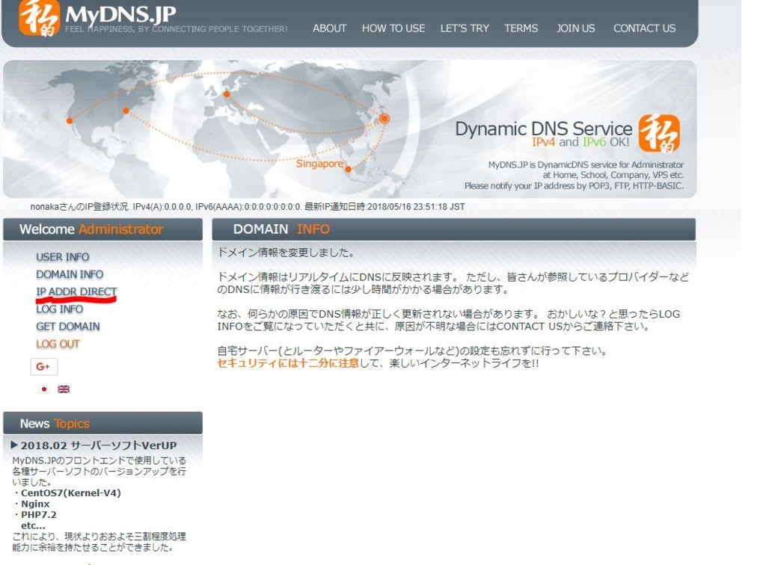Viewport: 766px width, 565px height.
Task: Click the MyDNS.JP orange logo icon
Action: pyautogui.click(x=39, y=18)
